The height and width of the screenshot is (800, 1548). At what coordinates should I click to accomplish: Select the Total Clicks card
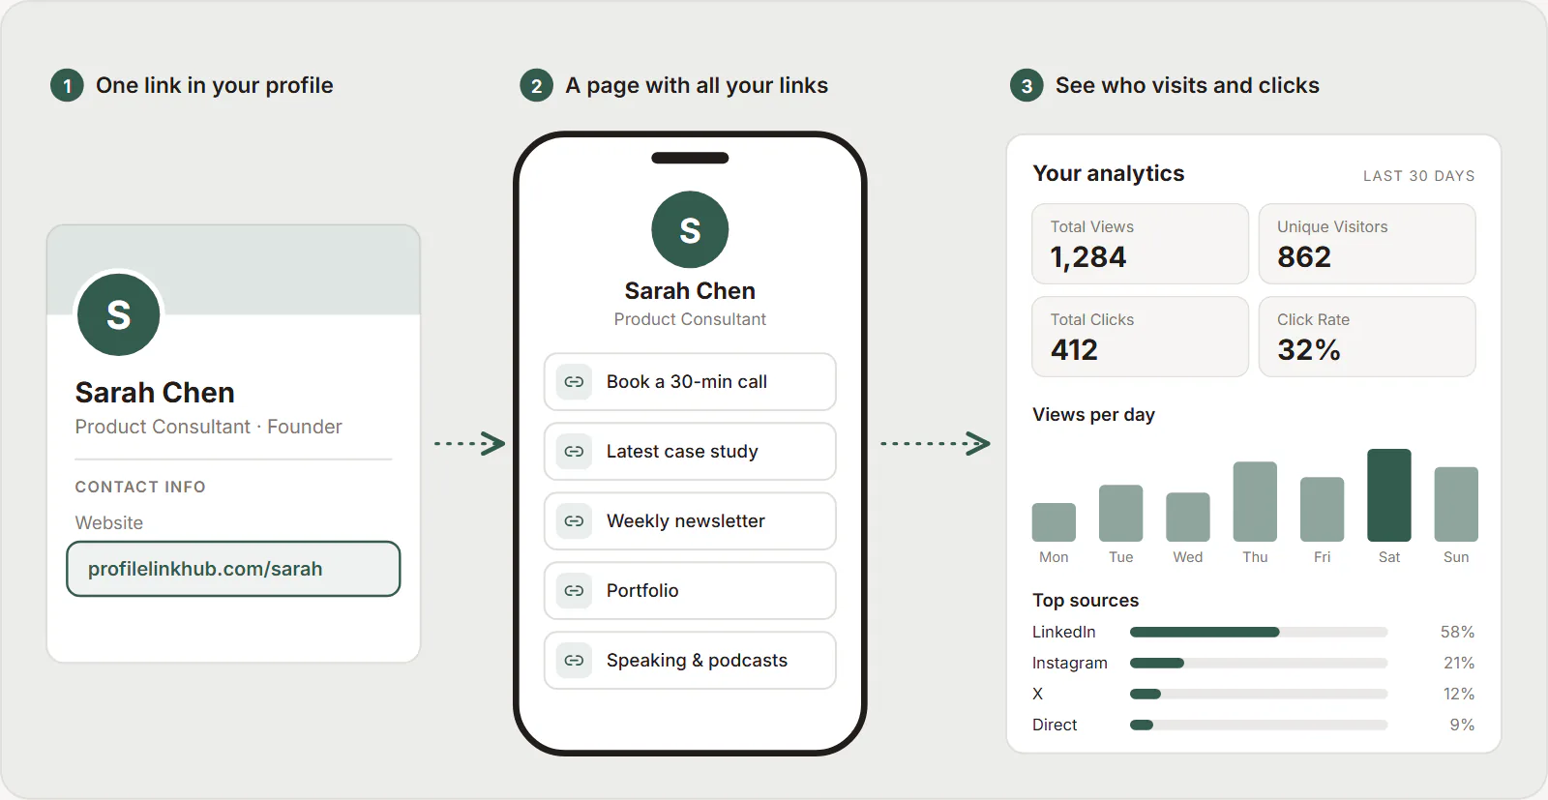pyautogui.click(x=1141, y=337)
